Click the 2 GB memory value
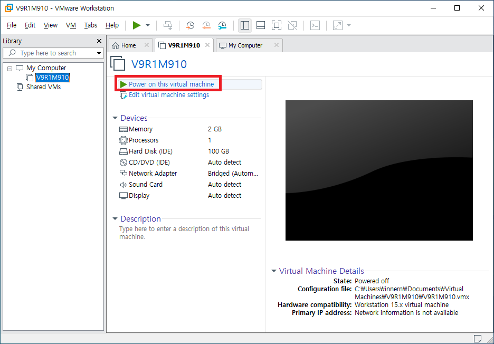 (215, 129)
